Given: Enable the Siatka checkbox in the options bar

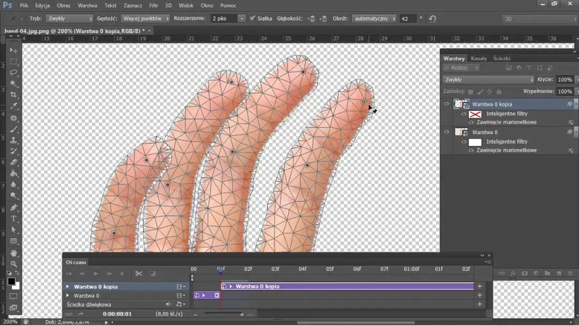Looking at the screenshot, I should pos(252,18).
